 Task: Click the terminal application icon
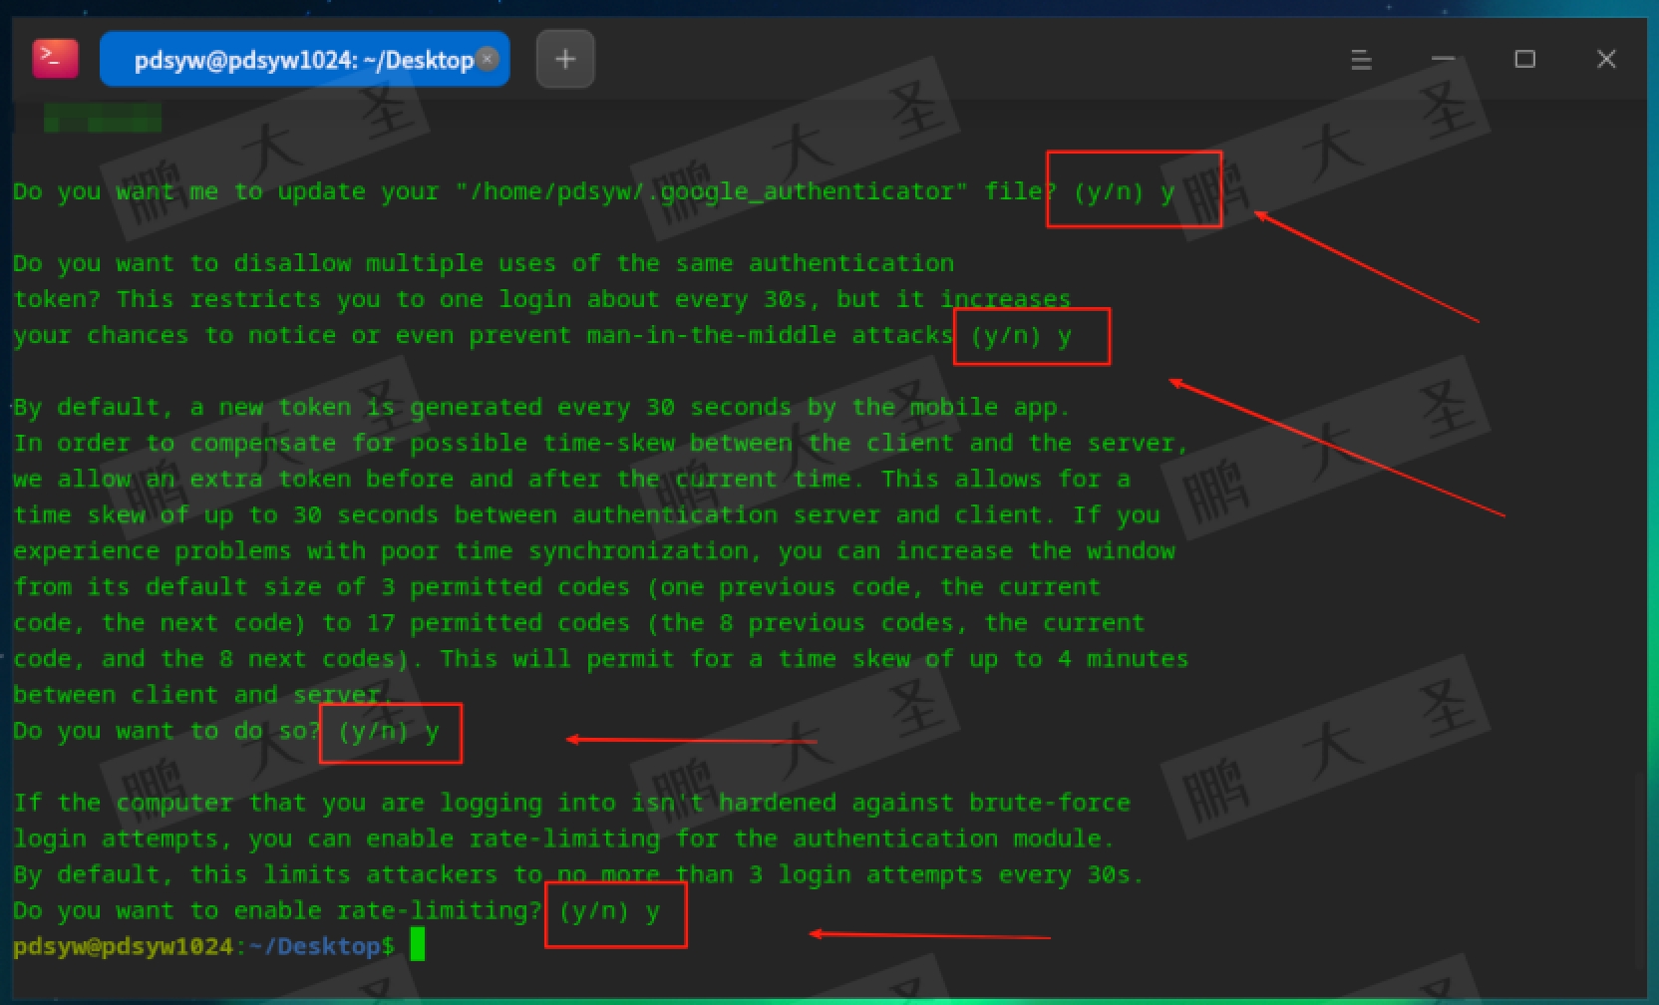[55, 58]
